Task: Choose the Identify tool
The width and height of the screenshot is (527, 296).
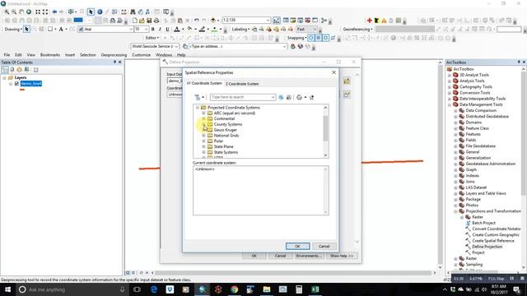Action: coord(100,12)
